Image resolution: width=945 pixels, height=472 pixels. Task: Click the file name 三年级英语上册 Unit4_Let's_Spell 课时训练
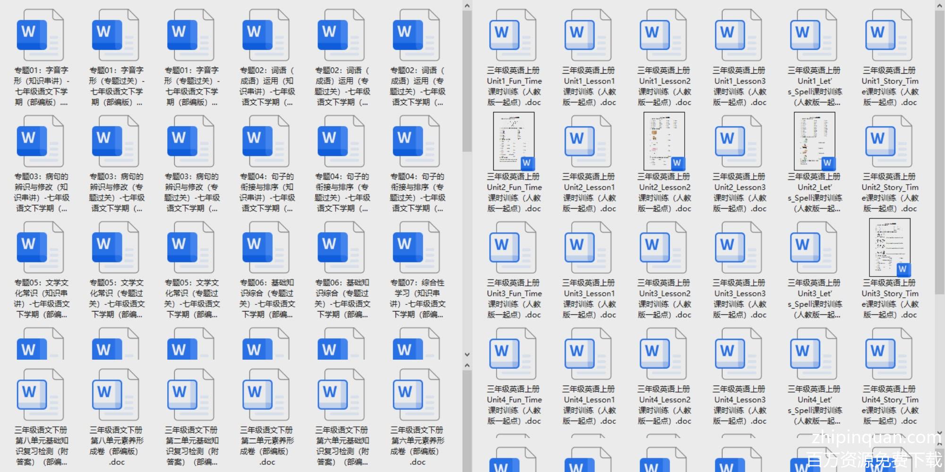pyautogui.click(x=815, y=405)
